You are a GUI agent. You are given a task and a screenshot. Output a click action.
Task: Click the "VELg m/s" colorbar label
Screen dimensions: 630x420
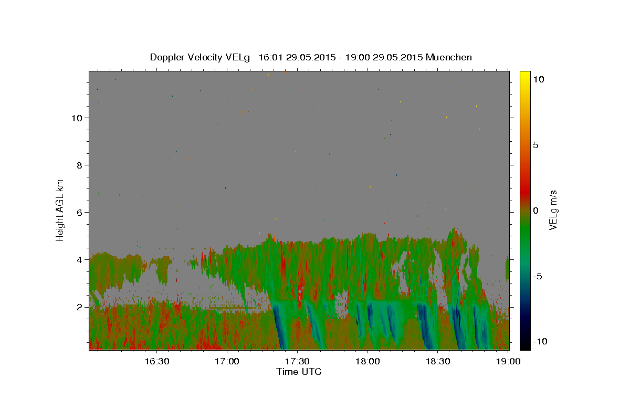[x=553, y=210]
